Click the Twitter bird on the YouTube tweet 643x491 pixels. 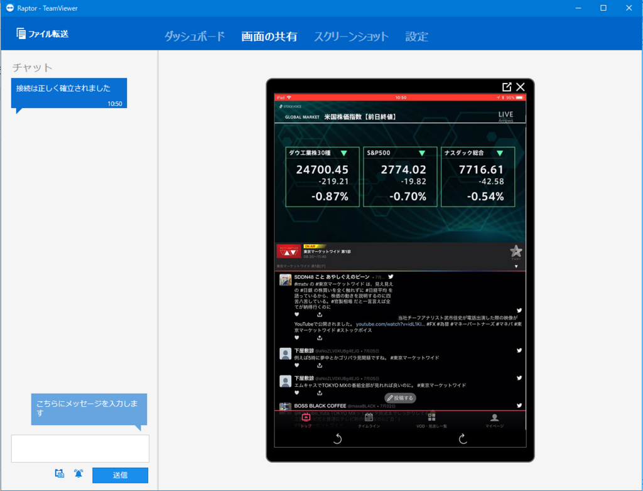(x=519, y=311)
